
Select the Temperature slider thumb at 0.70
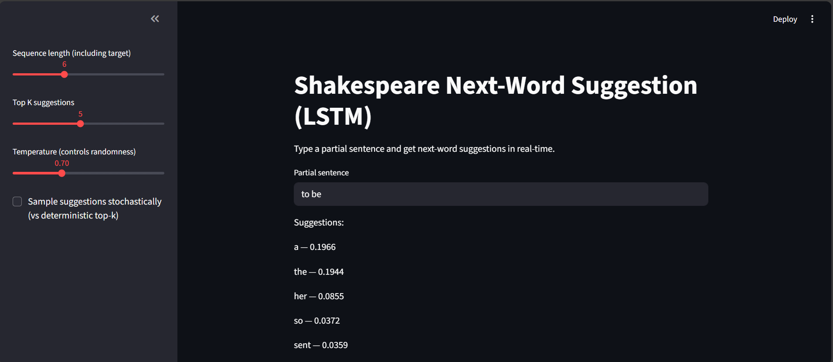coord(61,173)
